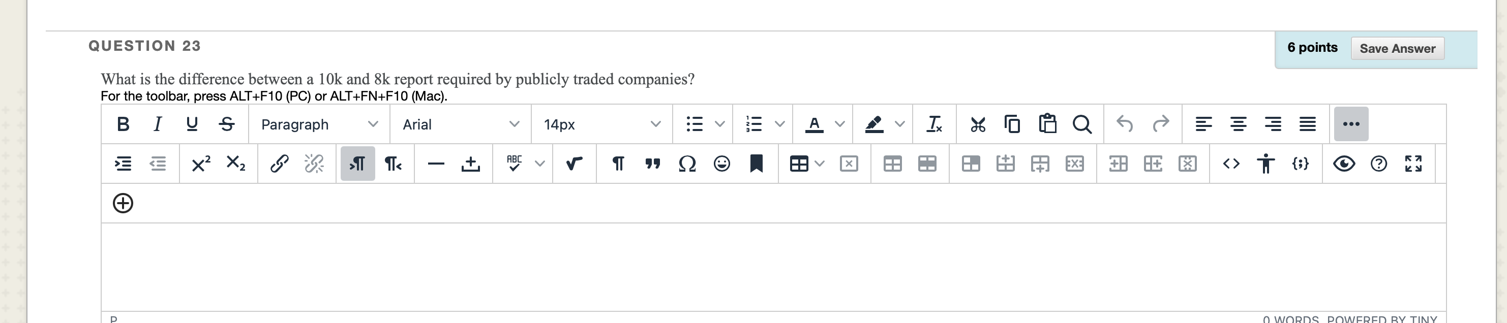Image resolution: width=1507 pixels, height=323 pixels.
Task: Open the special characters Omega tool
Action: tap(686, 164)
